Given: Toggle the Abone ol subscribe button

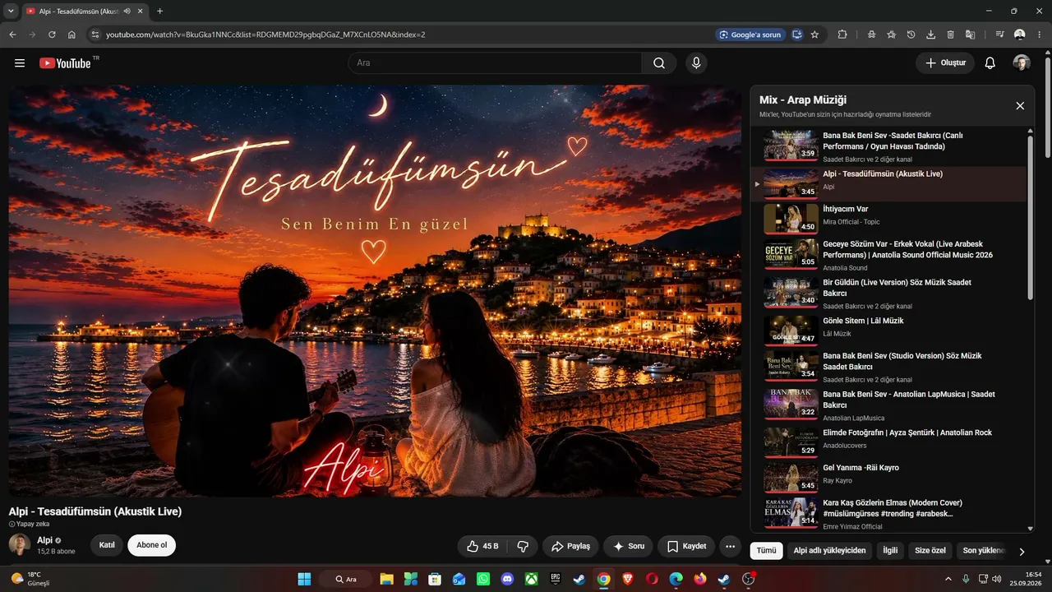Looking at the screenshot, I should (x=151, y=545).
